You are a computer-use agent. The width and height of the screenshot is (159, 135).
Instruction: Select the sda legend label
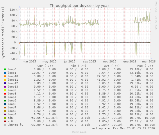10,118
